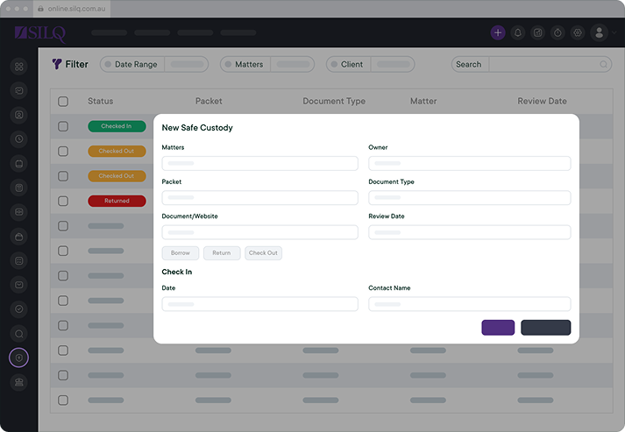
Task: Tick the checkbox beside the Returned row
Action: (x=63, y=201)
